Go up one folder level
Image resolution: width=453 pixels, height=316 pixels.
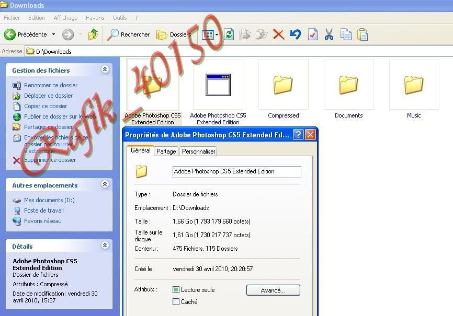tap(93, 34)
